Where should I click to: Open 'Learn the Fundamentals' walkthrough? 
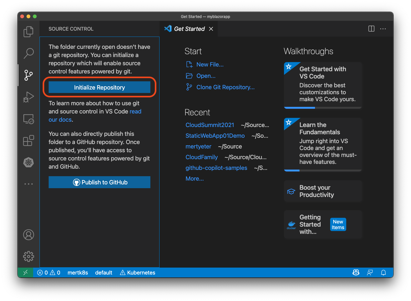point(323,144)
